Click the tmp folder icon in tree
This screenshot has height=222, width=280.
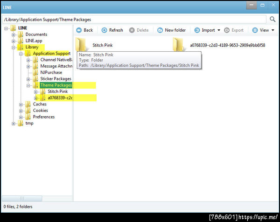tap(21, 123)
